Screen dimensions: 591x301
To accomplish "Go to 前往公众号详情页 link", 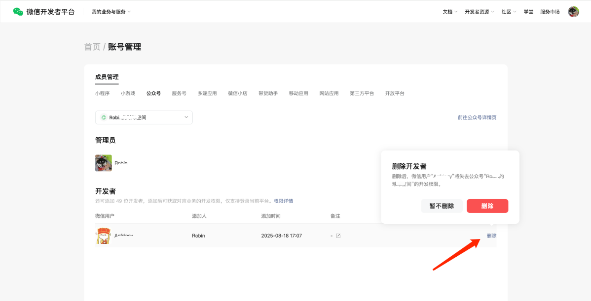I will tap(477, 118).
